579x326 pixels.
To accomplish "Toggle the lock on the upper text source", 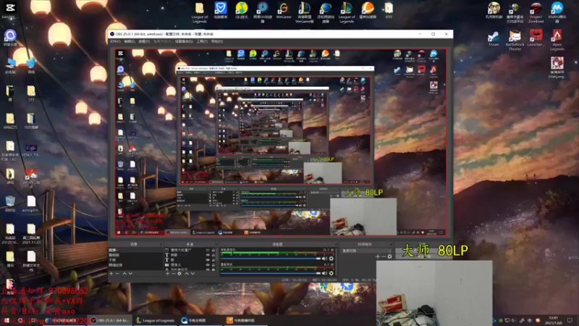I will (x=213, y=255).
